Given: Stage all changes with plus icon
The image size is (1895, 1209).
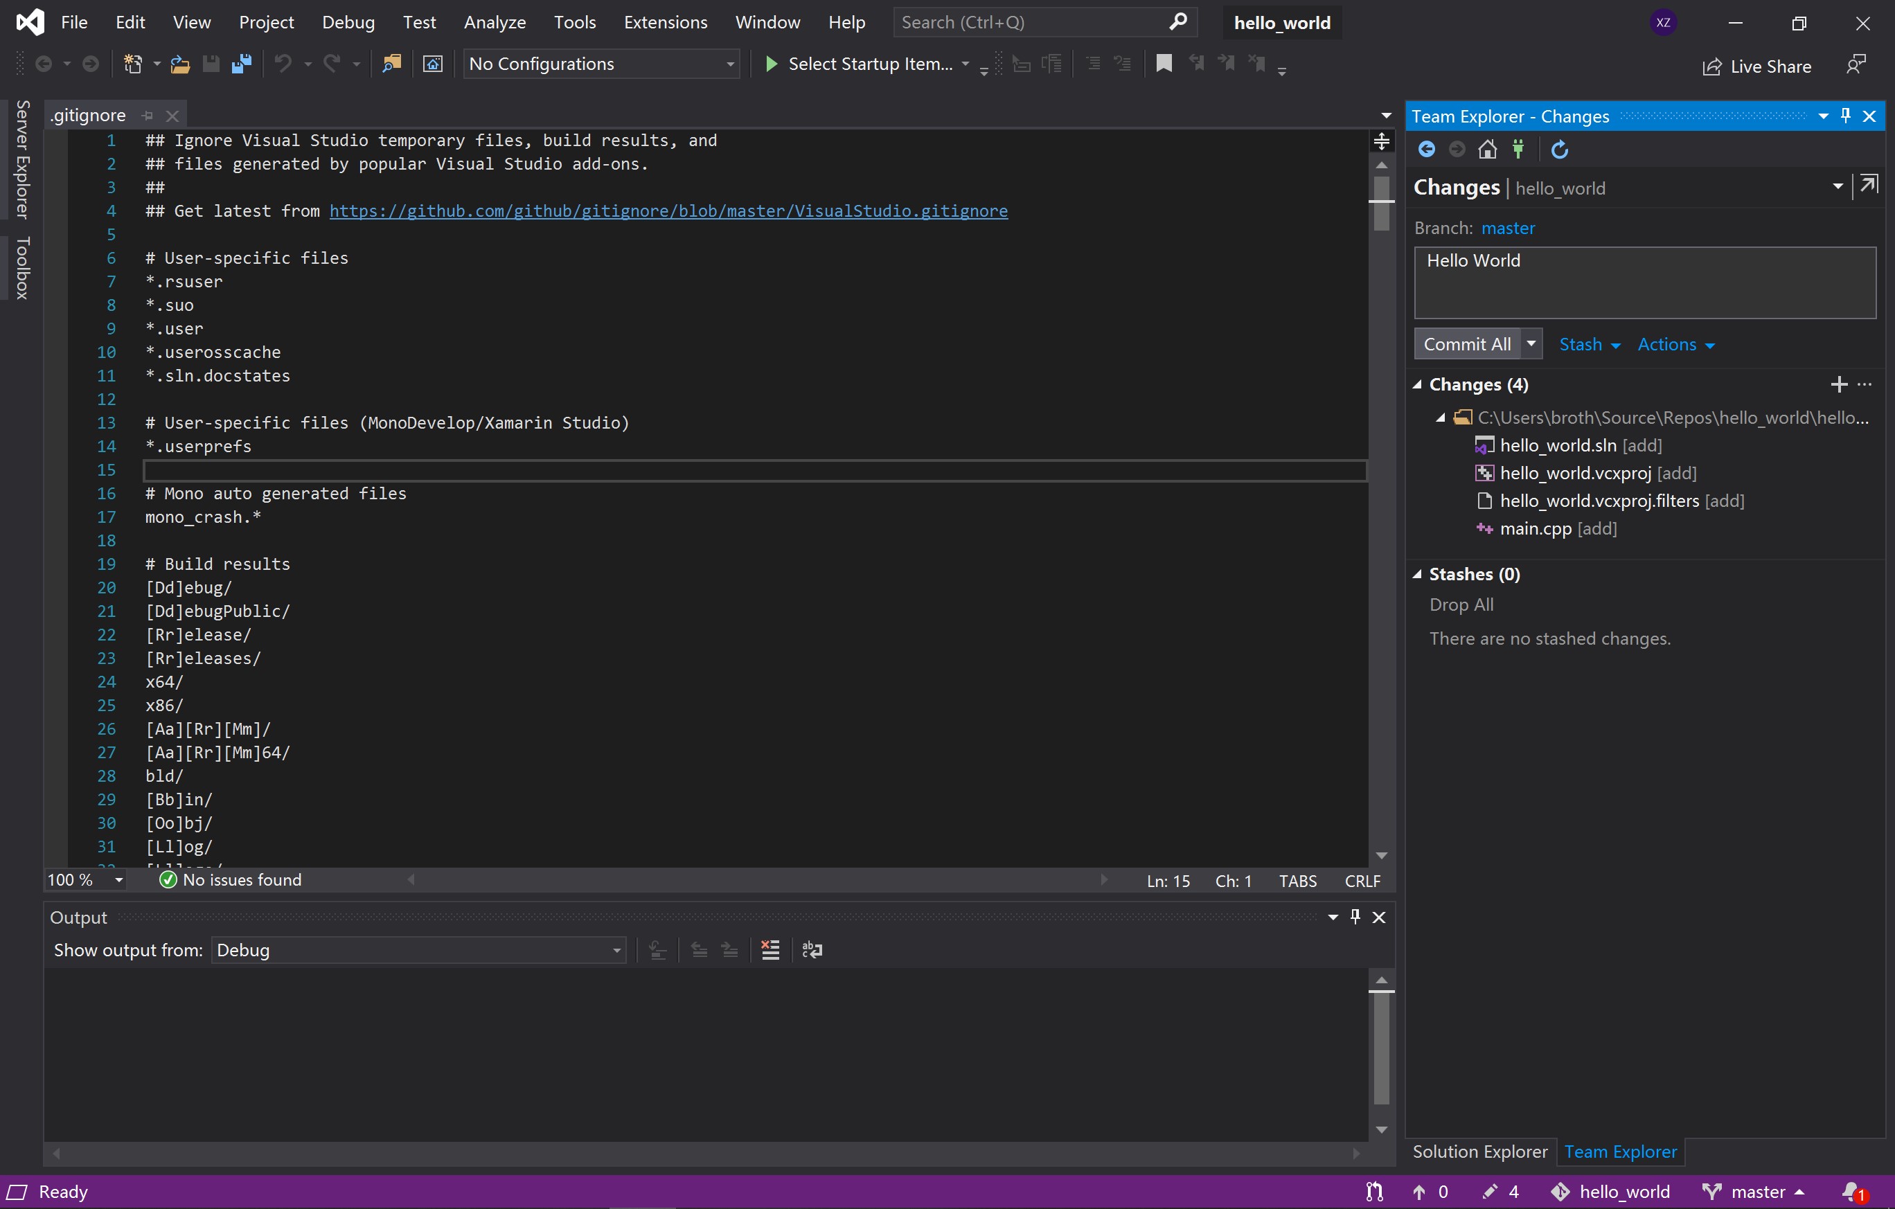Looking at the screenshot, I should [x=1839, y=384].
